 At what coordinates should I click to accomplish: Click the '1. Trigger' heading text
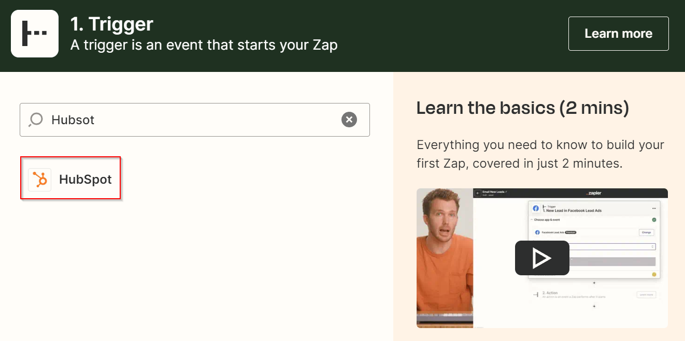click(x=112, y=24)
